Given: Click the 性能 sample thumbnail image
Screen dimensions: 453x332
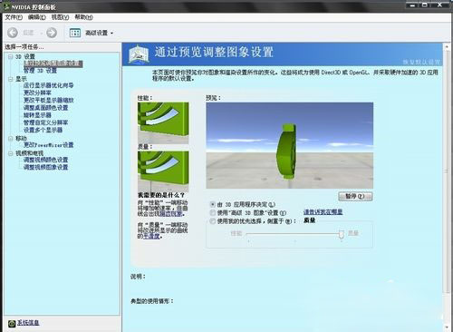Looking at the screenshot, I should (163, 122).
